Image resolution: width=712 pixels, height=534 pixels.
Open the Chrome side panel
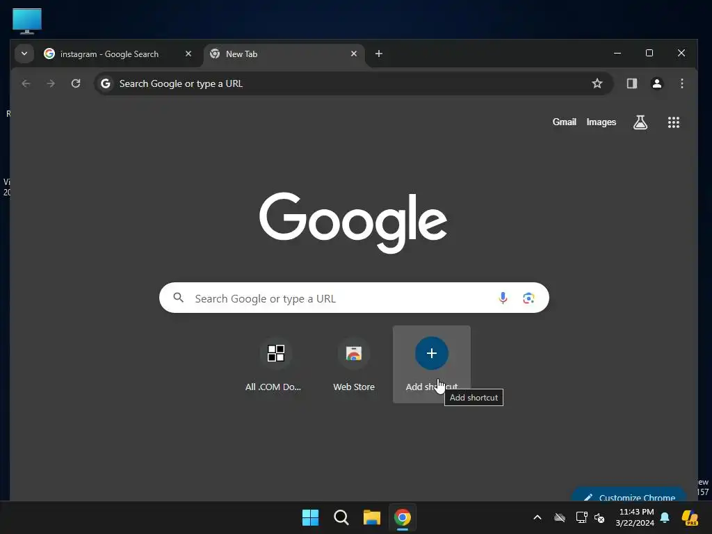click(x=632, y=83)
